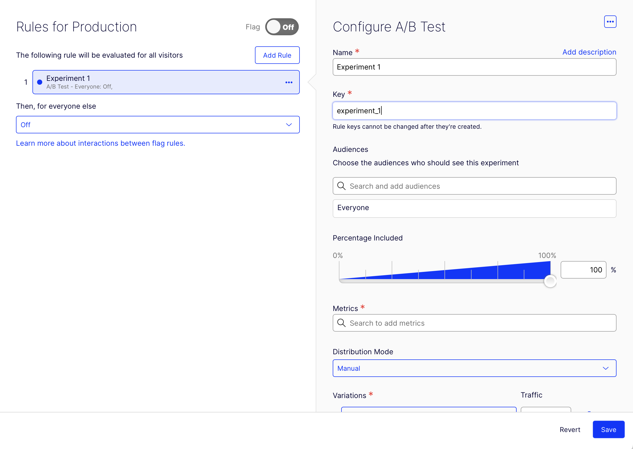Open the Configure A/B Test options menu
The image size is (633, 449).
pos(610,22)
